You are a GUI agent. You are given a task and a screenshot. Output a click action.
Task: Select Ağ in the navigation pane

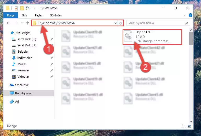[x=14, y=102]
